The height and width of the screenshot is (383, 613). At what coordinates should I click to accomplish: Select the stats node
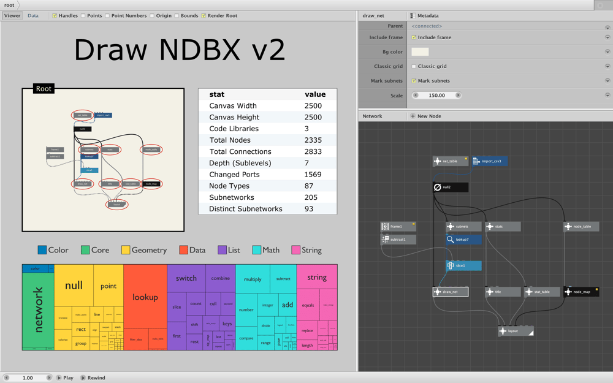tap(503, 226)
